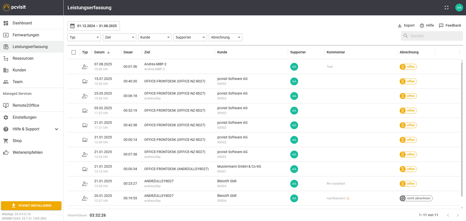Expand the Hilfe & Support menu
This screenshot has height=221, width=466.
point(56,129)
